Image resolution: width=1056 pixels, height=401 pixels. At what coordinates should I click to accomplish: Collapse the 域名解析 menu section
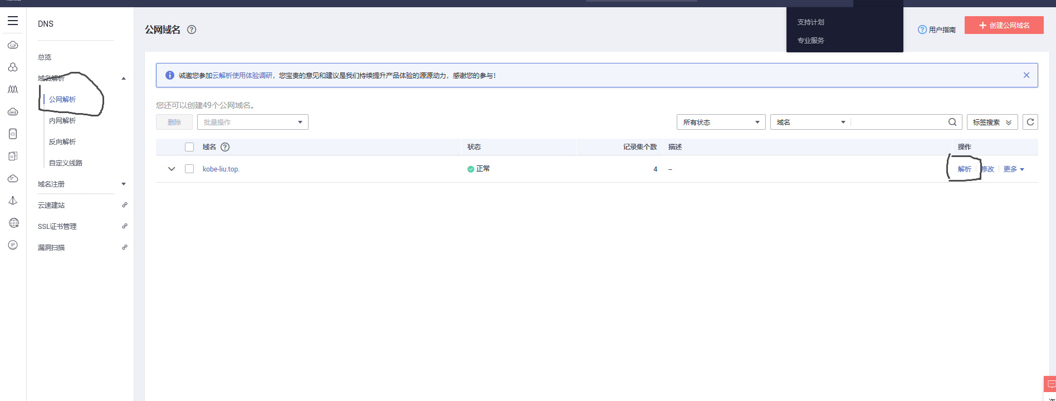[x=124, y=79]
